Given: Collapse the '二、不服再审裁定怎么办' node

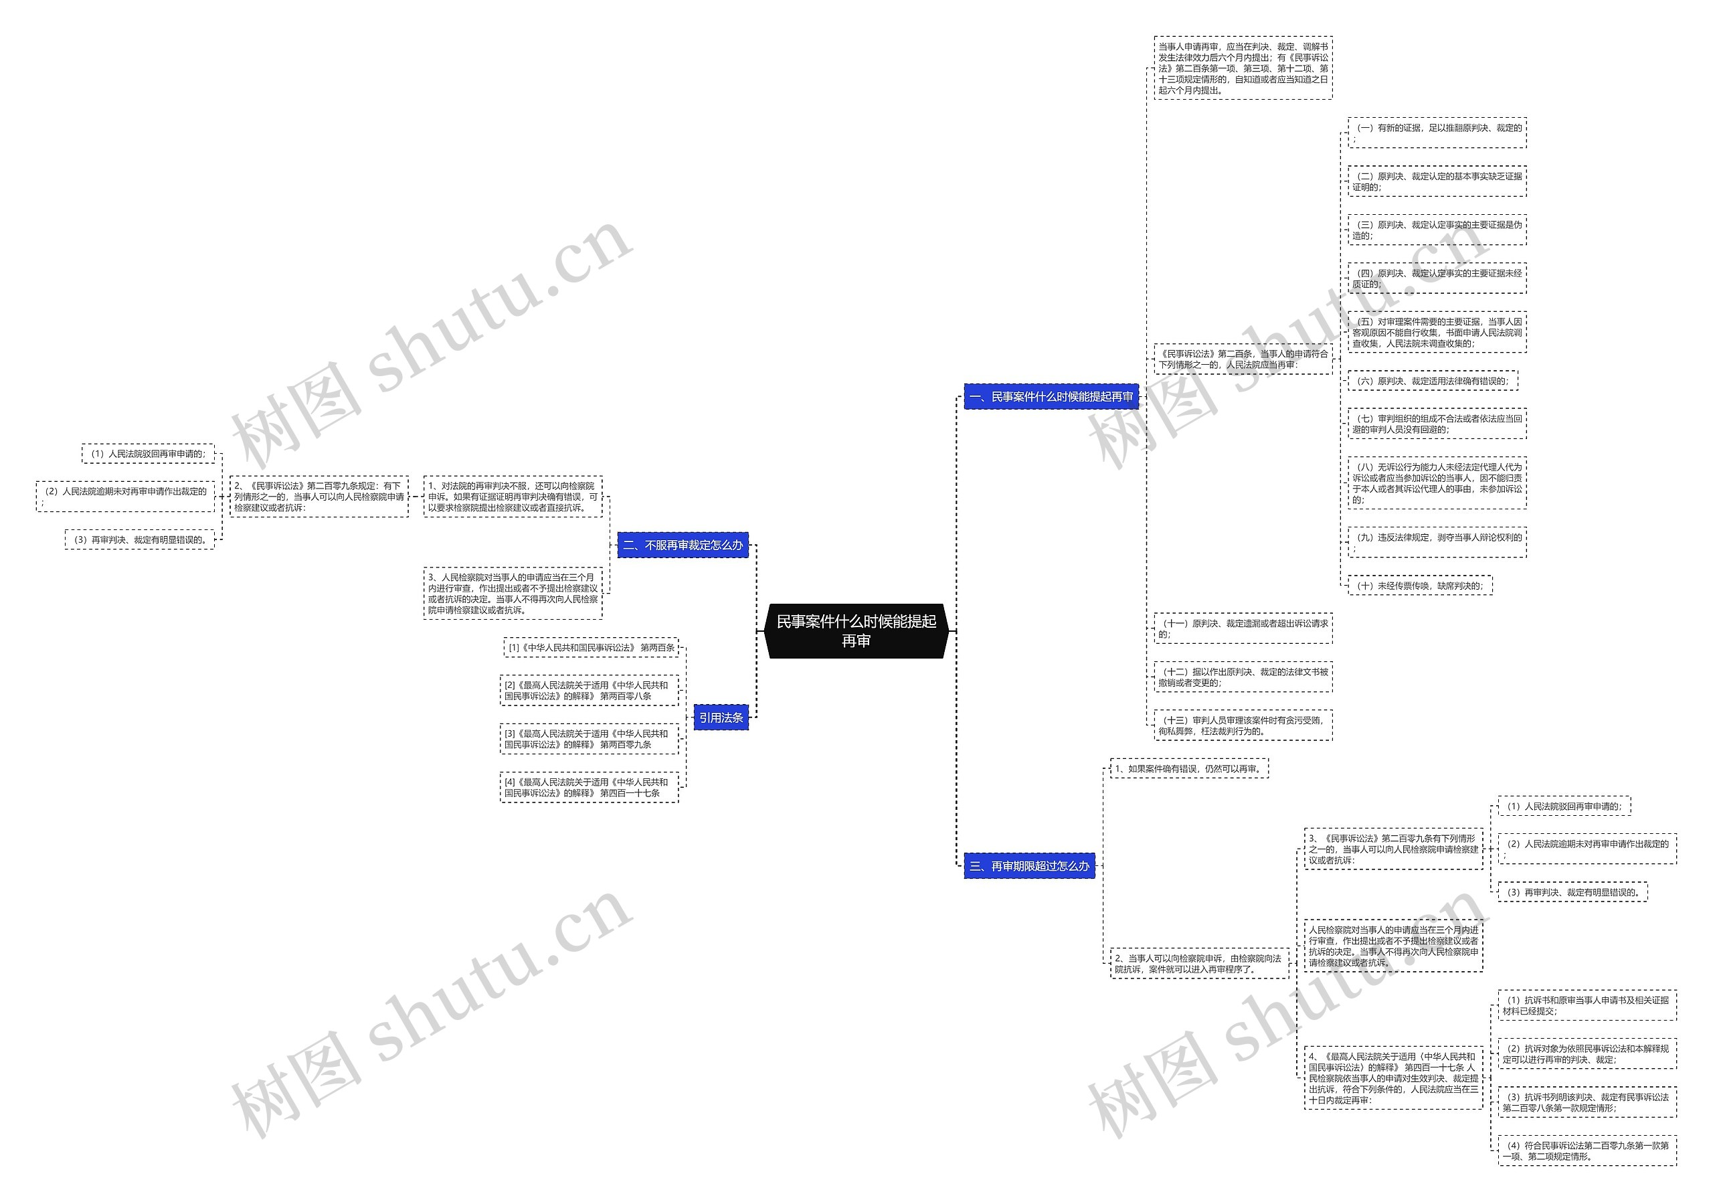Looking at the screenshot, I should pyautogui.click(x=725, y=539).
